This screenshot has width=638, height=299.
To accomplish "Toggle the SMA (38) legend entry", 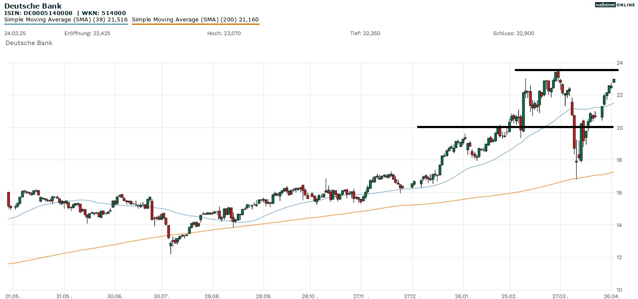I will 65,19.
